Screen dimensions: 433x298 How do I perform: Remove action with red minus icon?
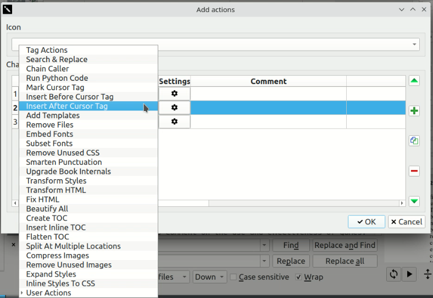[x=414, y=172]
